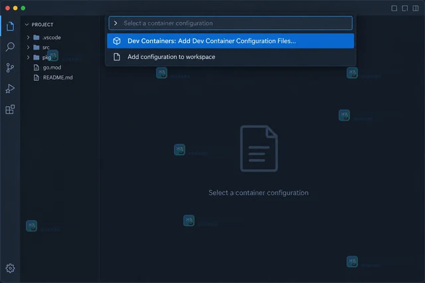Open the Source Control view icon
Image resolution: width=425 pixels, height=283 pixels.
(10, 68)
